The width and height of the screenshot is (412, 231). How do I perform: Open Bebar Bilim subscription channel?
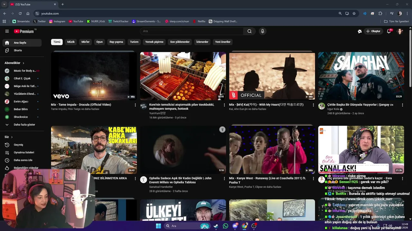click(22, 109)
